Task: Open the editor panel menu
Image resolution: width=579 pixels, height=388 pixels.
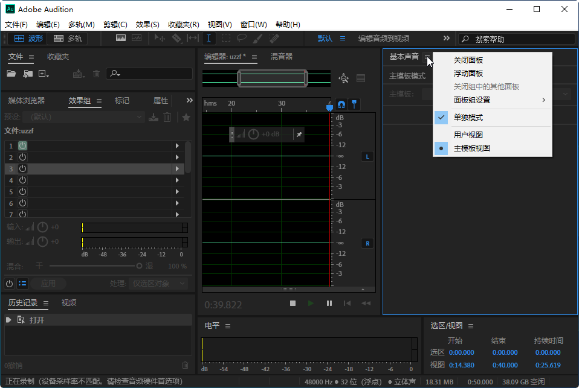Action: (254, 57)
